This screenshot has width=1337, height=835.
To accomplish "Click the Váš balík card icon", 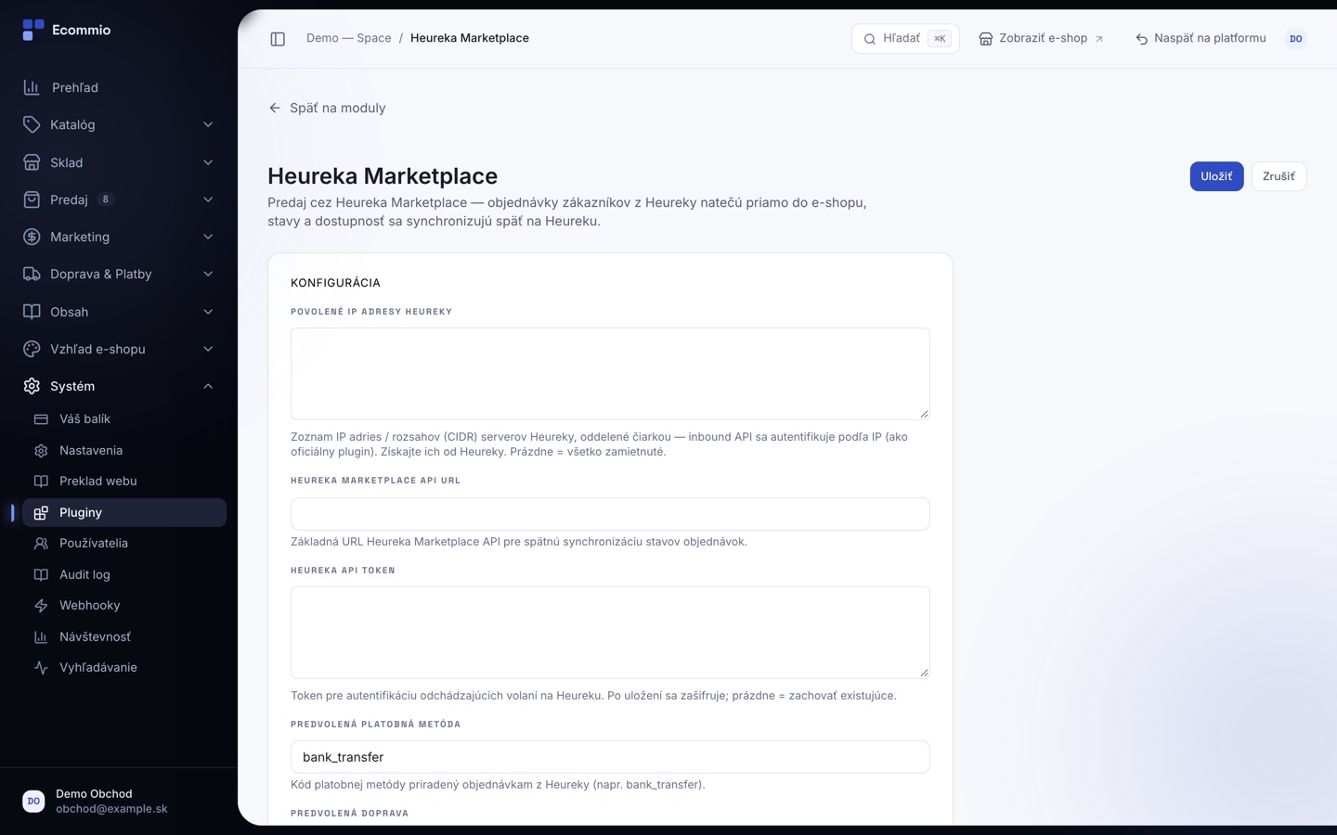I will pos(41,419).
